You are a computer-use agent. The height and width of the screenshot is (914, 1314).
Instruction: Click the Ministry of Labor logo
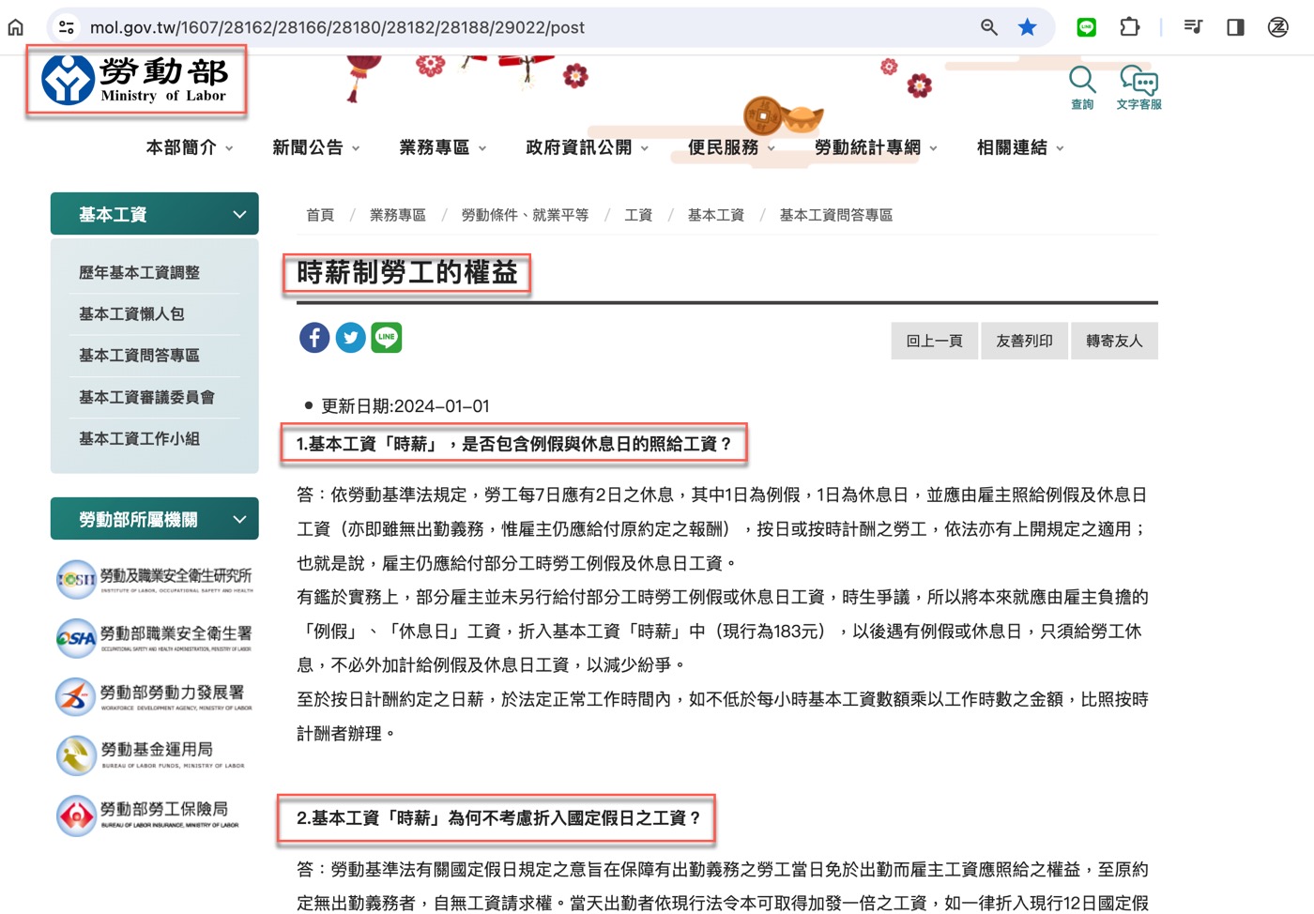[x=136, y=80]
